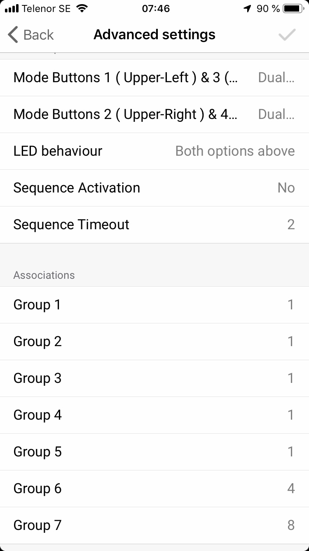
Task: Open association Group 5
Action: coord(154,452)
